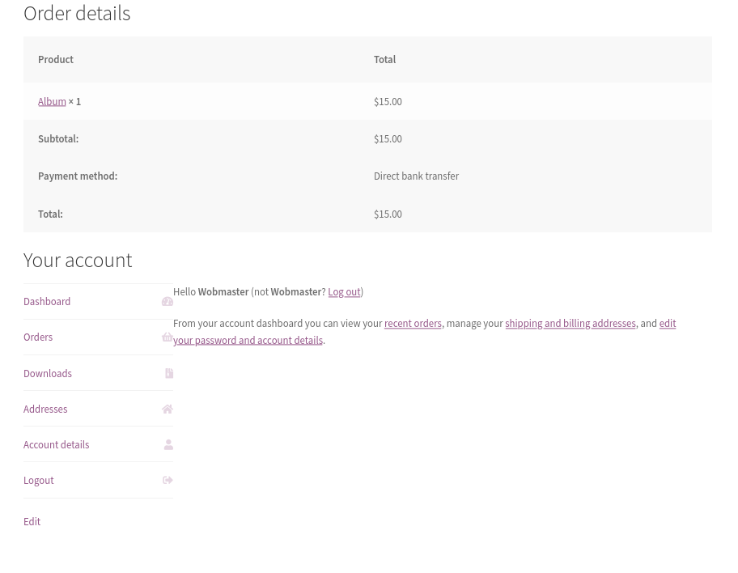Open Account details from sidebar text
Screen dimensions: 738x573
click(56, 444)
